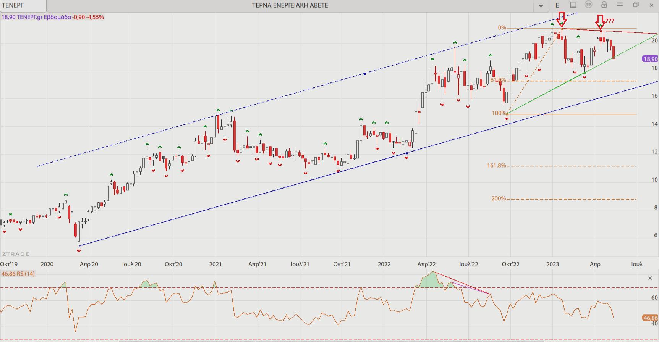Select the lower blue trendline anchor near 2022

[406, 153]
